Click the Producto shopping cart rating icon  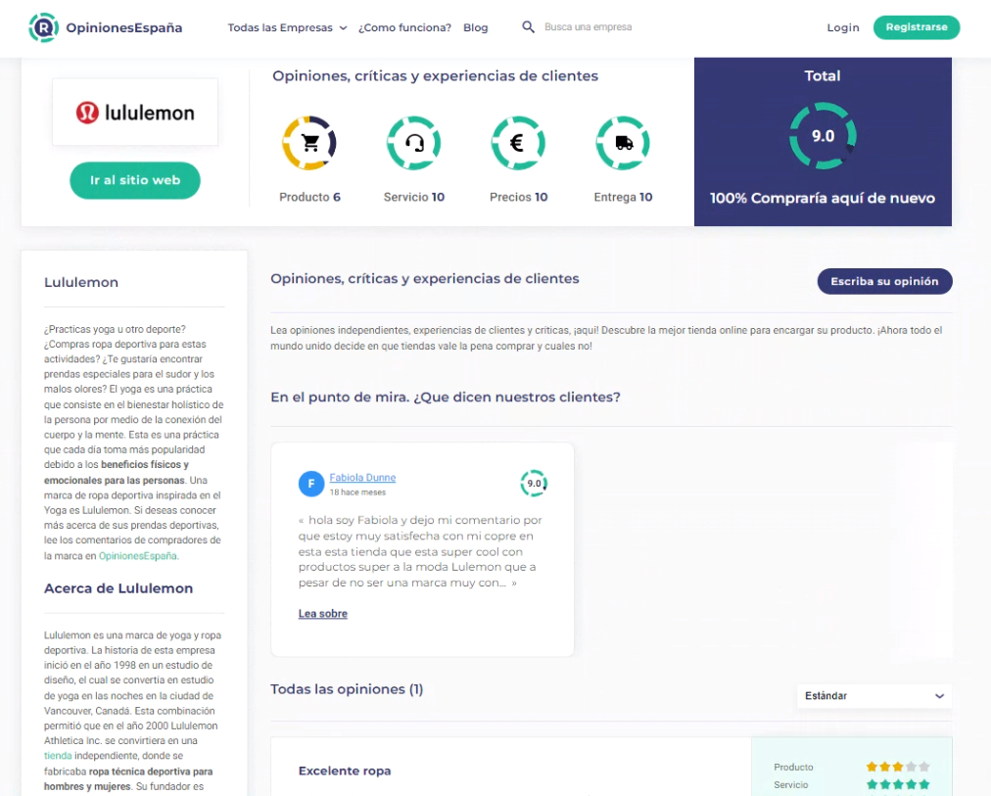click(x=309, y=143)
